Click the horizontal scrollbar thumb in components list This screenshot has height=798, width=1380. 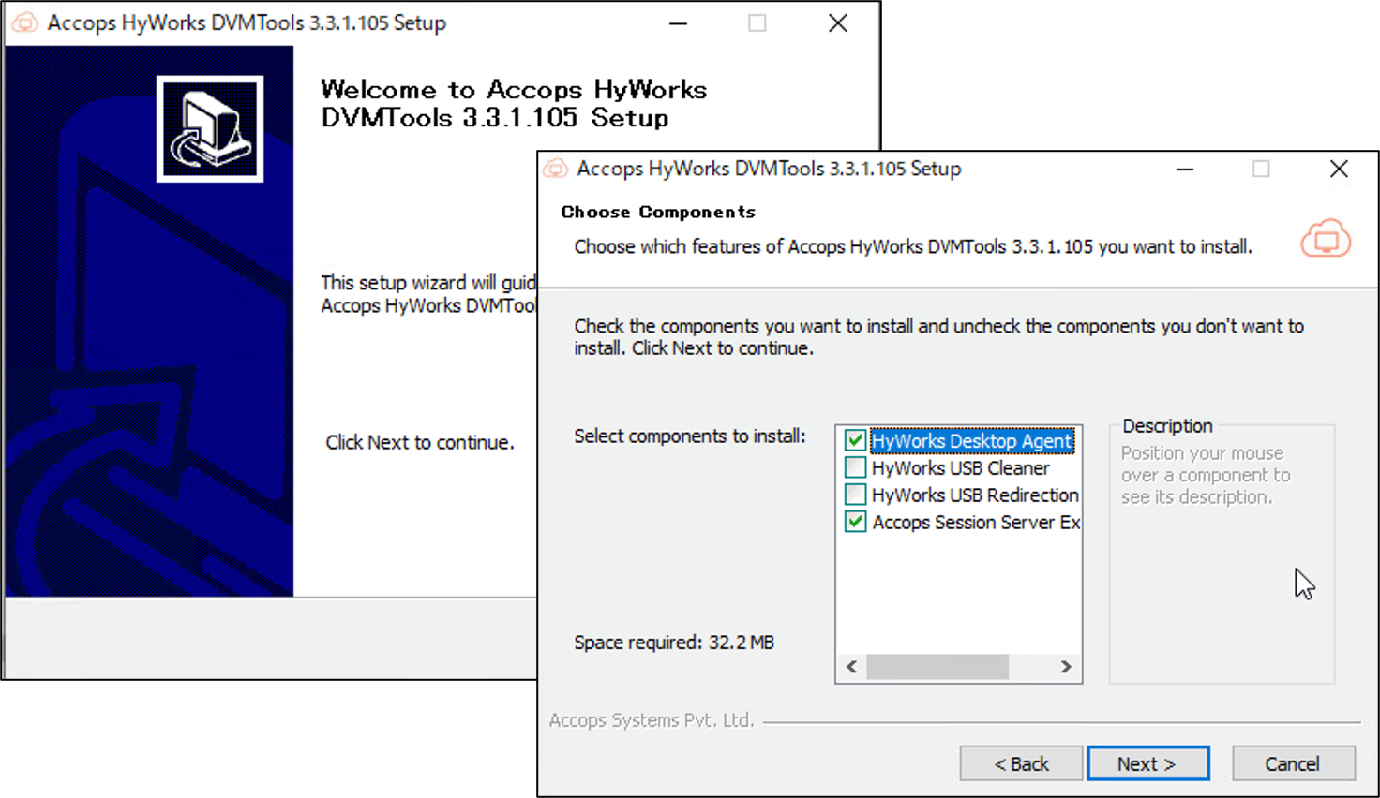point(937,667)
